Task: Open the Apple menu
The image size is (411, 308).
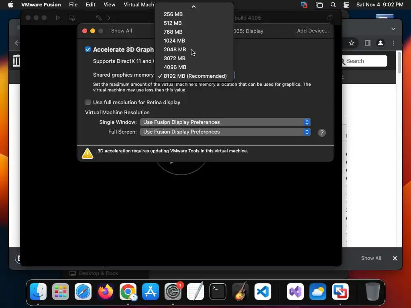Action: pos(10,4)
